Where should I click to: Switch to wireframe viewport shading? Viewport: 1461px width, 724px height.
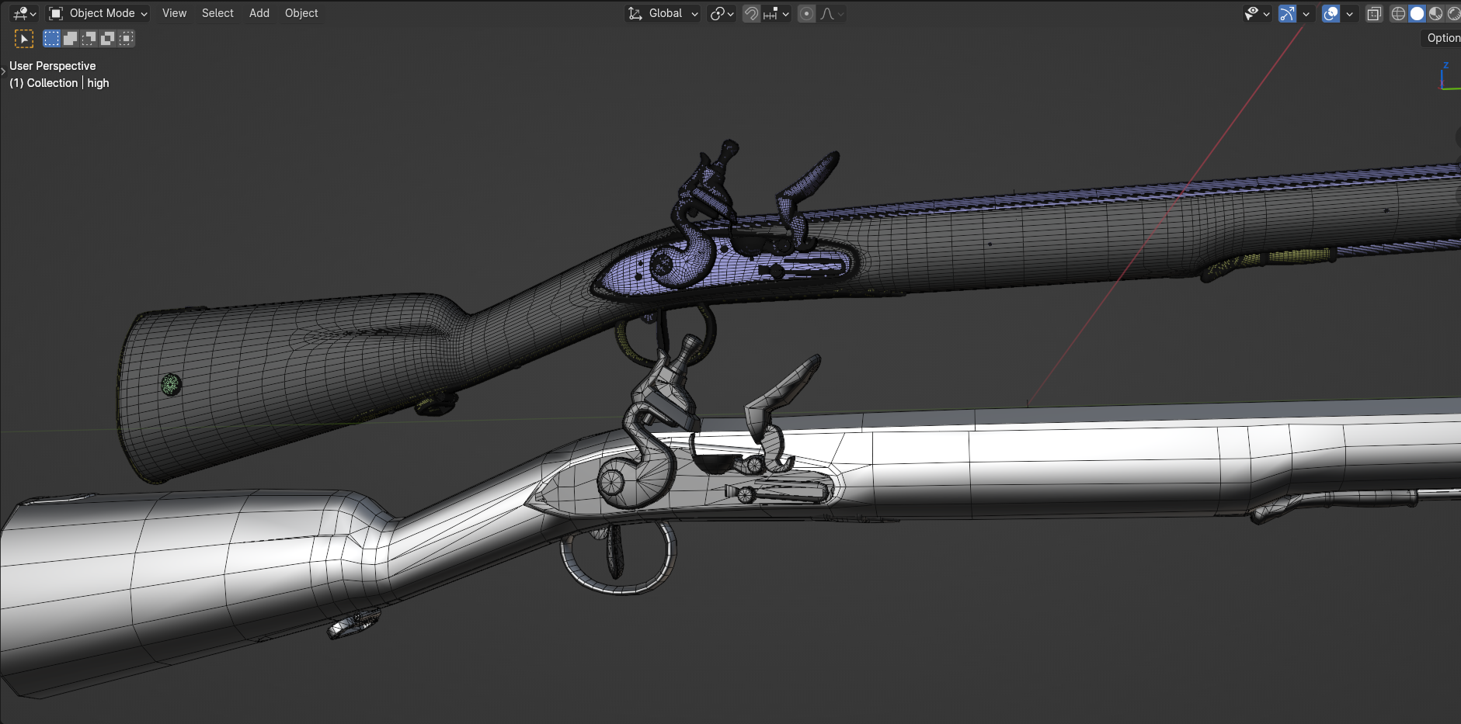(1398, 13)
